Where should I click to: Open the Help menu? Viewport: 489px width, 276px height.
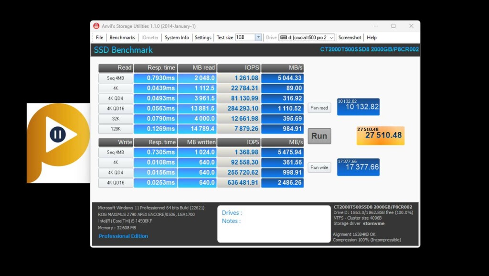tap(372, 38)
